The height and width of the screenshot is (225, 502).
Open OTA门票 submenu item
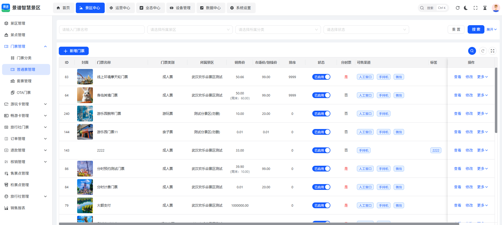tap(26, 93)
